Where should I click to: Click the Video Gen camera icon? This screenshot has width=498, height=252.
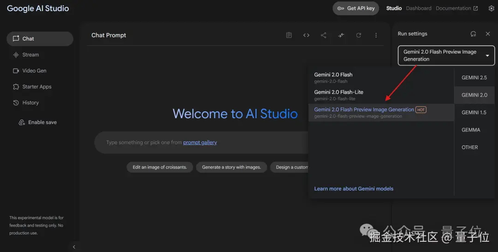click(16, 71)
